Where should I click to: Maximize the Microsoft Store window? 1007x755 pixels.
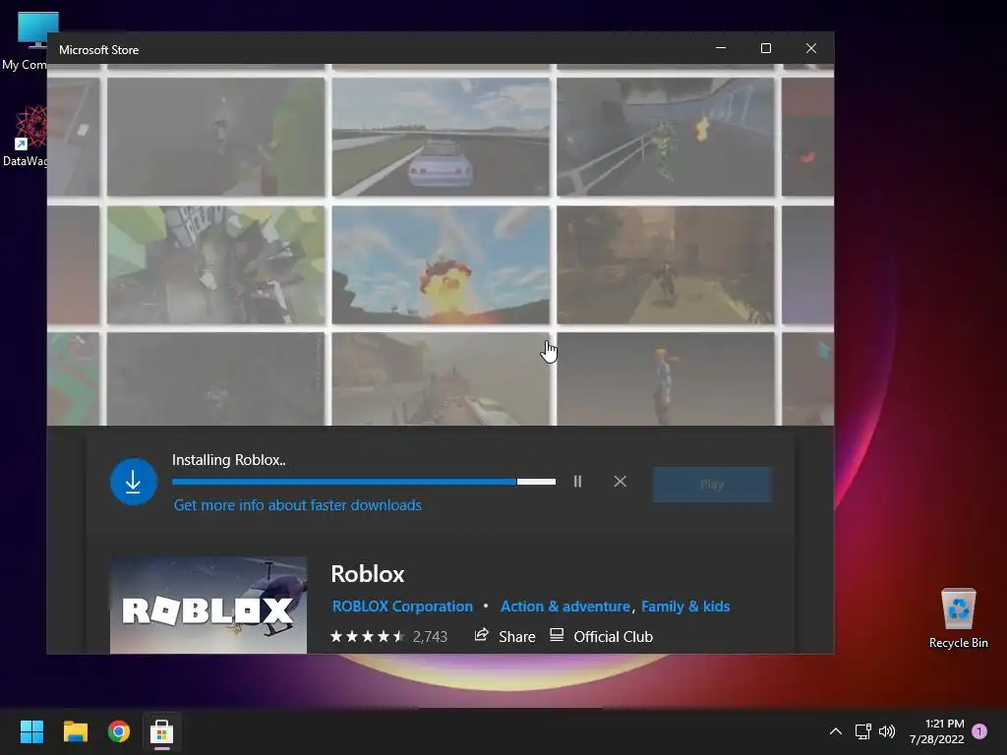pyautogui.click(x=765, y=48)
